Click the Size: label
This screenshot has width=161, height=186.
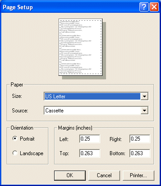[17, 96]
